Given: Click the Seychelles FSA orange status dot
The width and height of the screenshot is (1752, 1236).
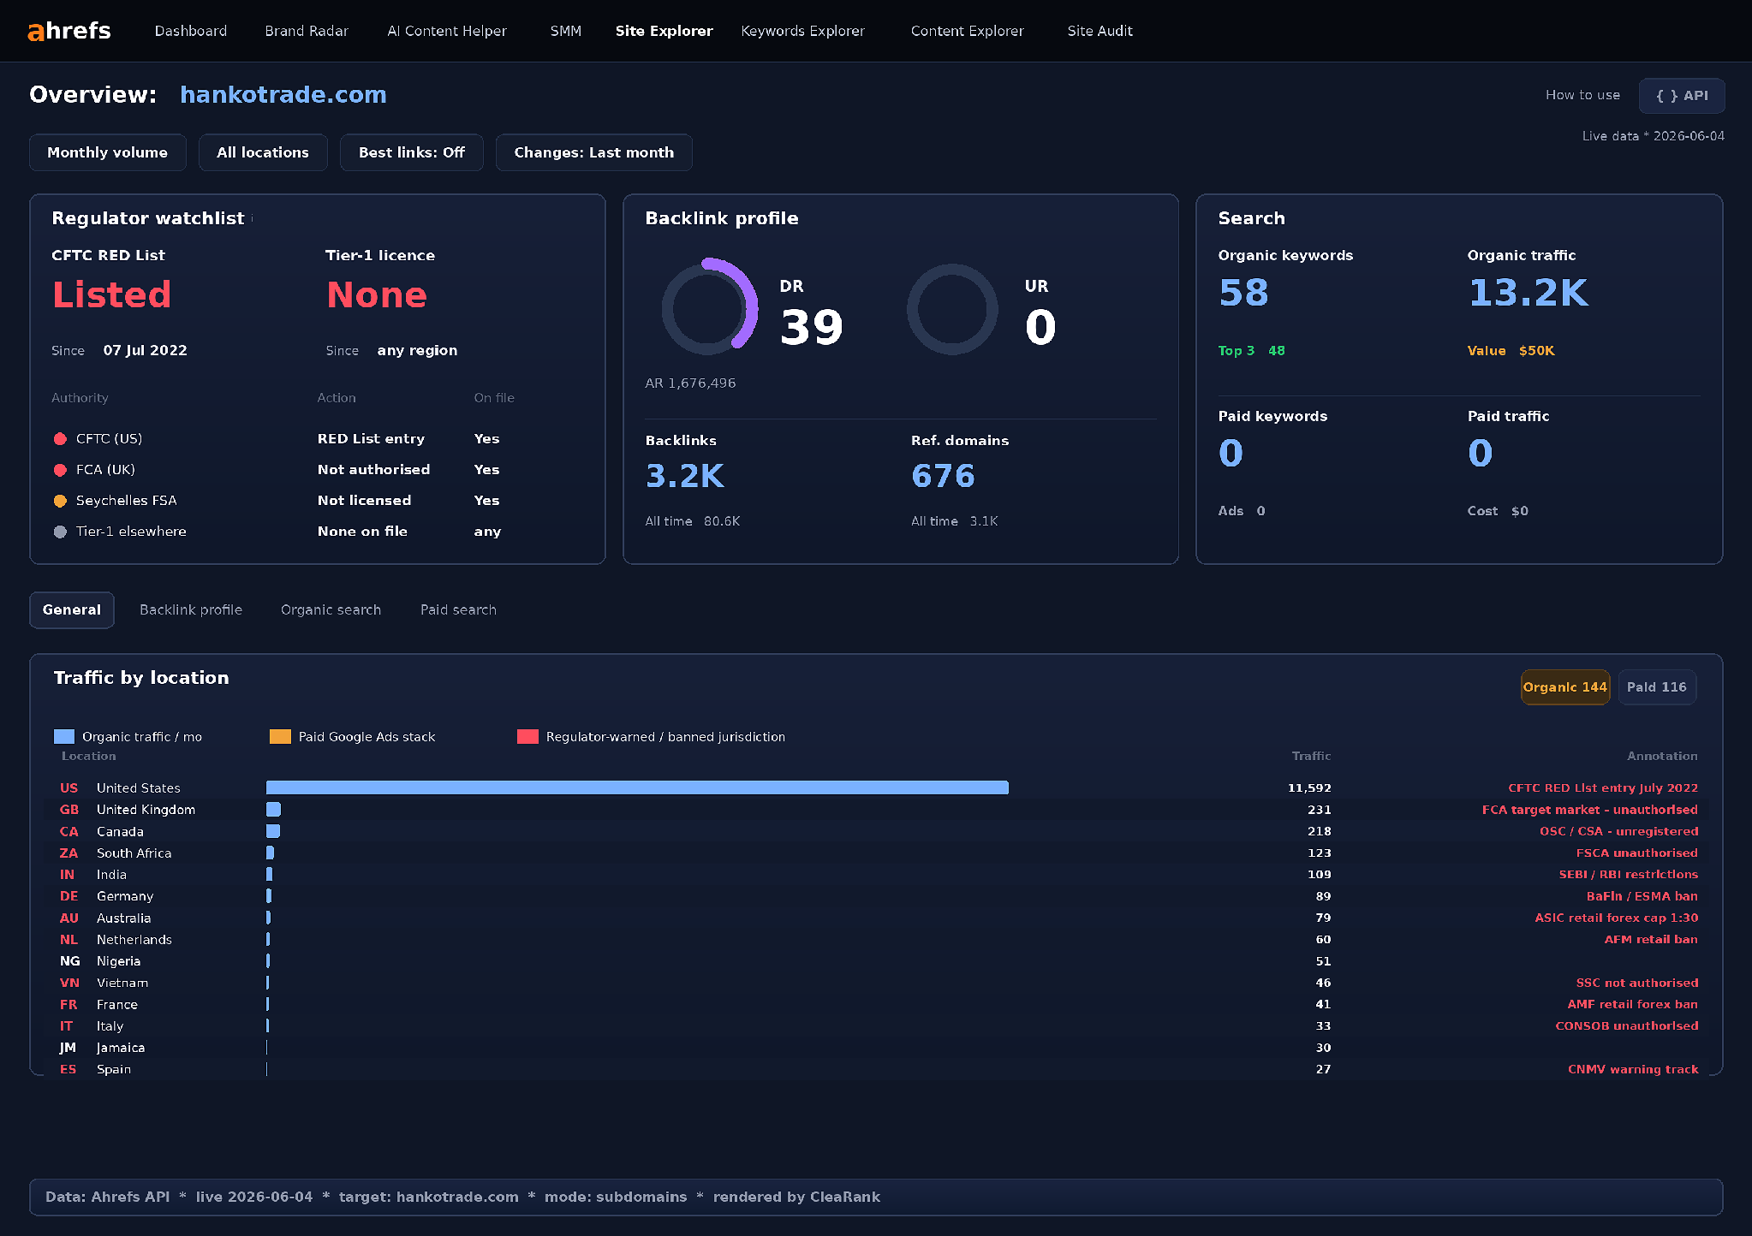Looking at the screenshot, I should tap(60, 501).
